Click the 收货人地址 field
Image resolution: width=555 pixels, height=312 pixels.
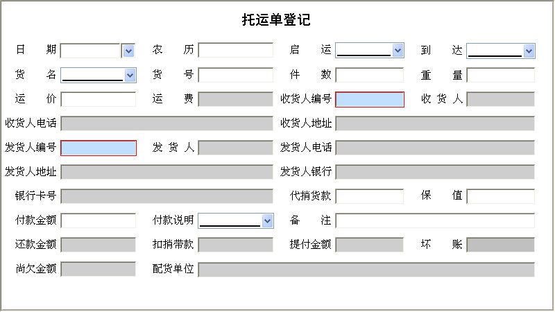pos(435,123)
